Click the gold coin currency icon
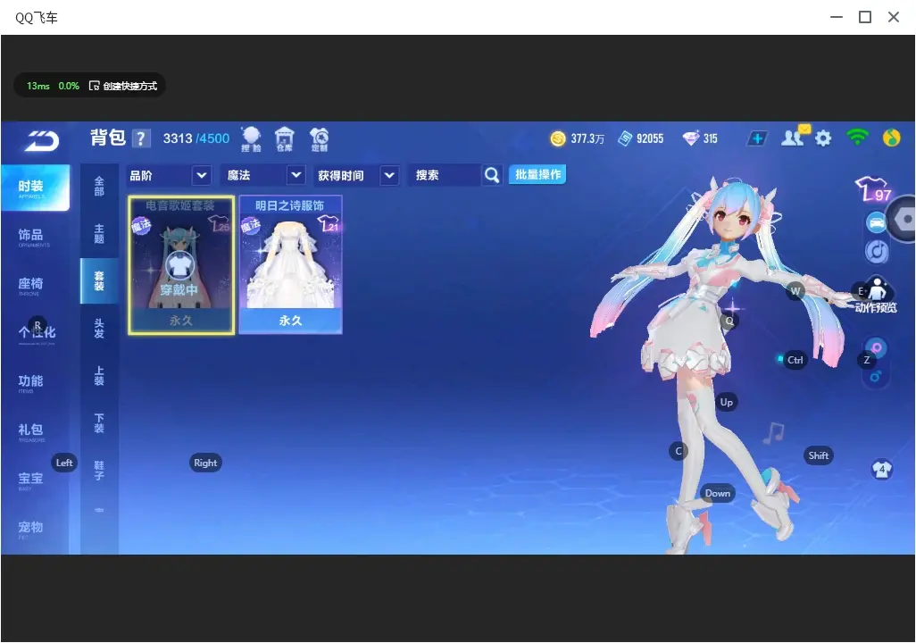916x643 pixels. [558, 138]
